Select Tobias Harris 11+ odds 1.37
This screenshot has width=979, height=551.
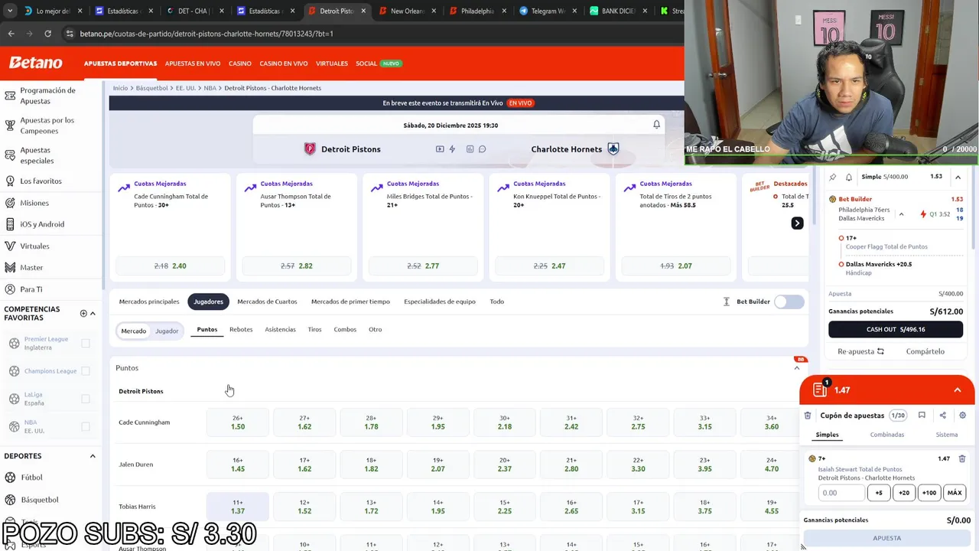pyautogui.click(x=238, y=507)
